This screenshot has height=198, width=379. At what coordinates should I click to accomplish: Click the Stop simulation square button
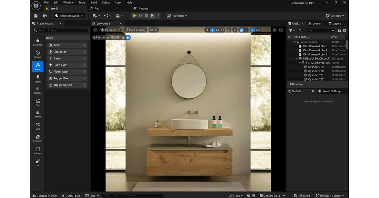(146, 16)
